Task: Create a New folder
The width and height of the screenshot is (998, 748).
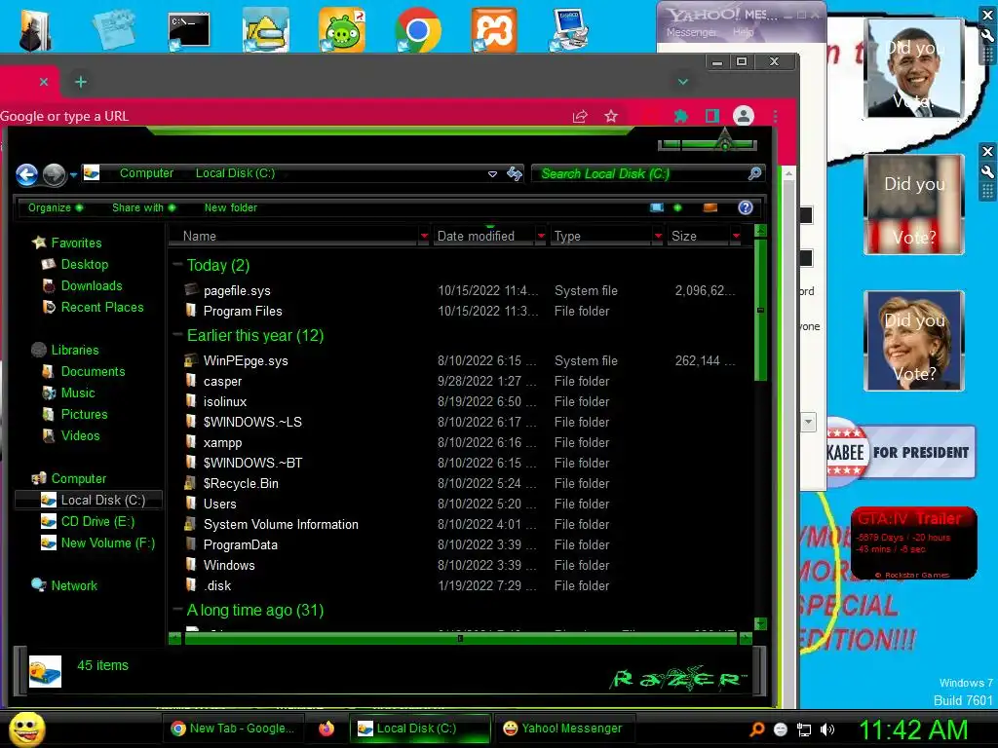Action: coord(230,207)
